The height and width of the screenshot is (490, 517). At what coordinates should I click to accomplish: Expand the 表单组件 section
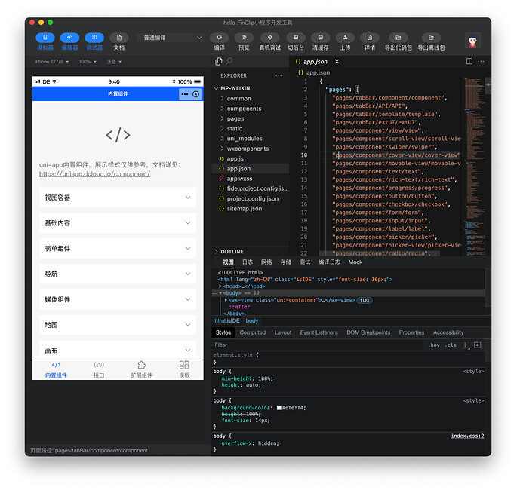pos(118,248)
